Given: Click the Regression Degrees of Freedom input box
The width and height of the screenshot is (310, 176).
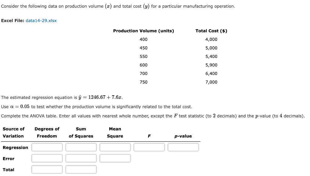Looking at the screenshot, I should tap(47, 147).
